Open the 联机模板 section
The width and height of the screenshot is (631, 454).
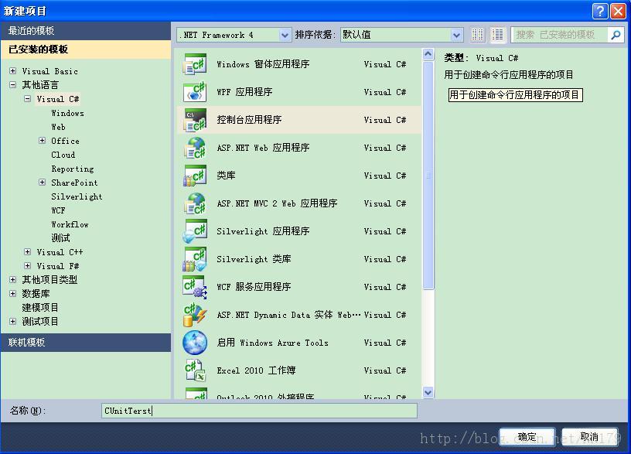click(x=85, y=343)
